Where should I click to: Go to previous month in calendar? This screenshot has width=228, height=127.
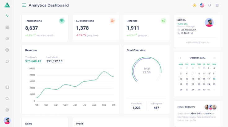pos(181,58)
